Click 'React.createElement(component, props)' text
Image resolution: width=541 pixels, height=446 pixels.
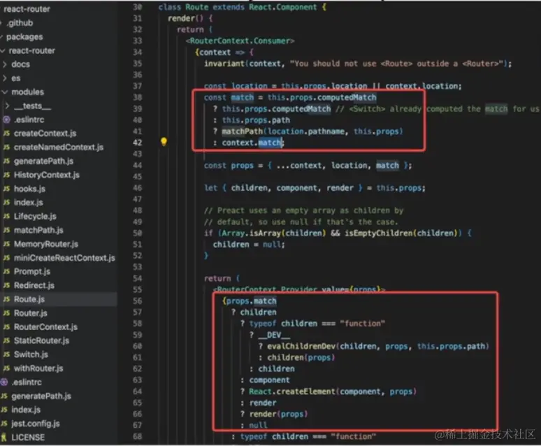click(x=333, y=391)
